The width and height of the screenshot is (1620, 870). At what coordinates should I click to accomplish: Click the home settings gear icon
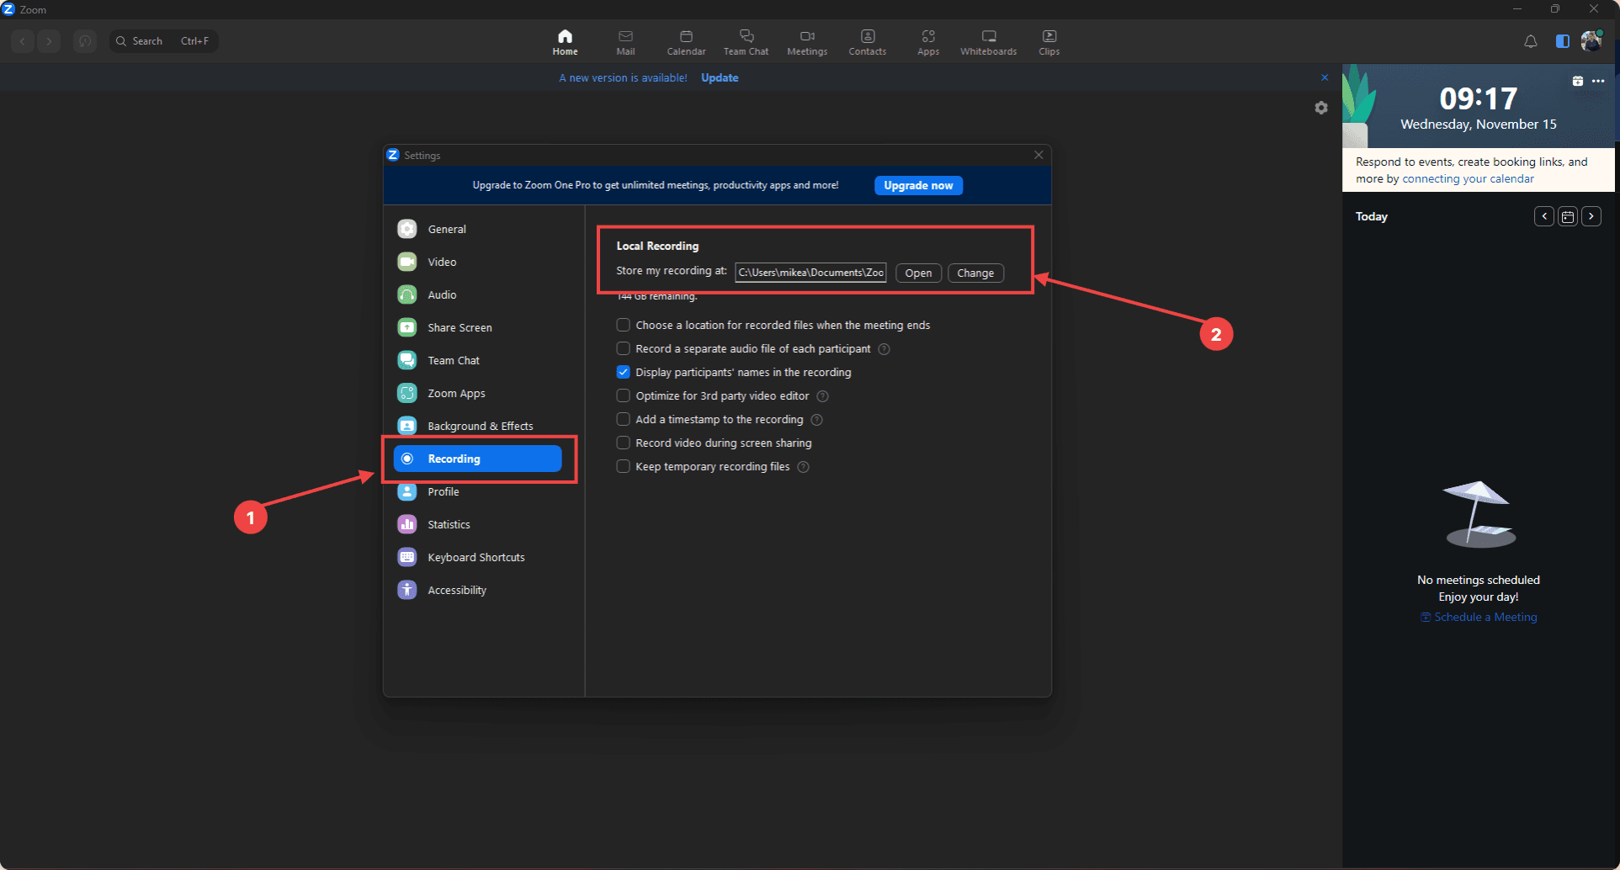pos(1320,108)
